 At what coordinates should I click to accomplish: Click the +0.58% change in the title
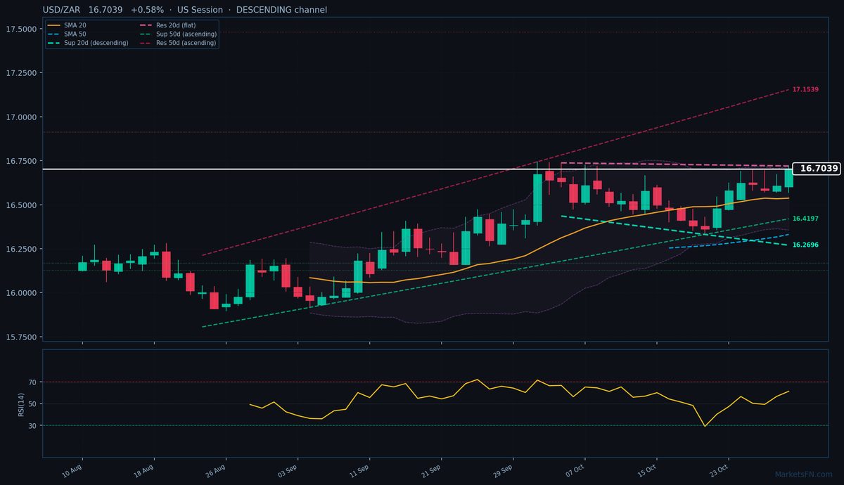coord(147,10)
